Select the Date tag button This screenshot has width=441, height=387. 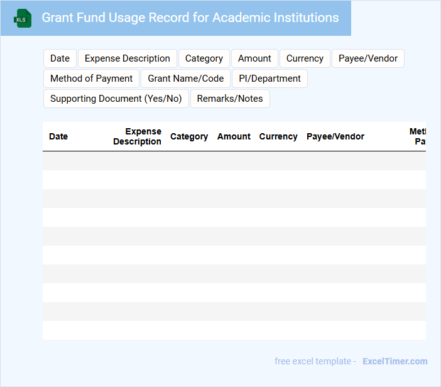click(60, 58)
